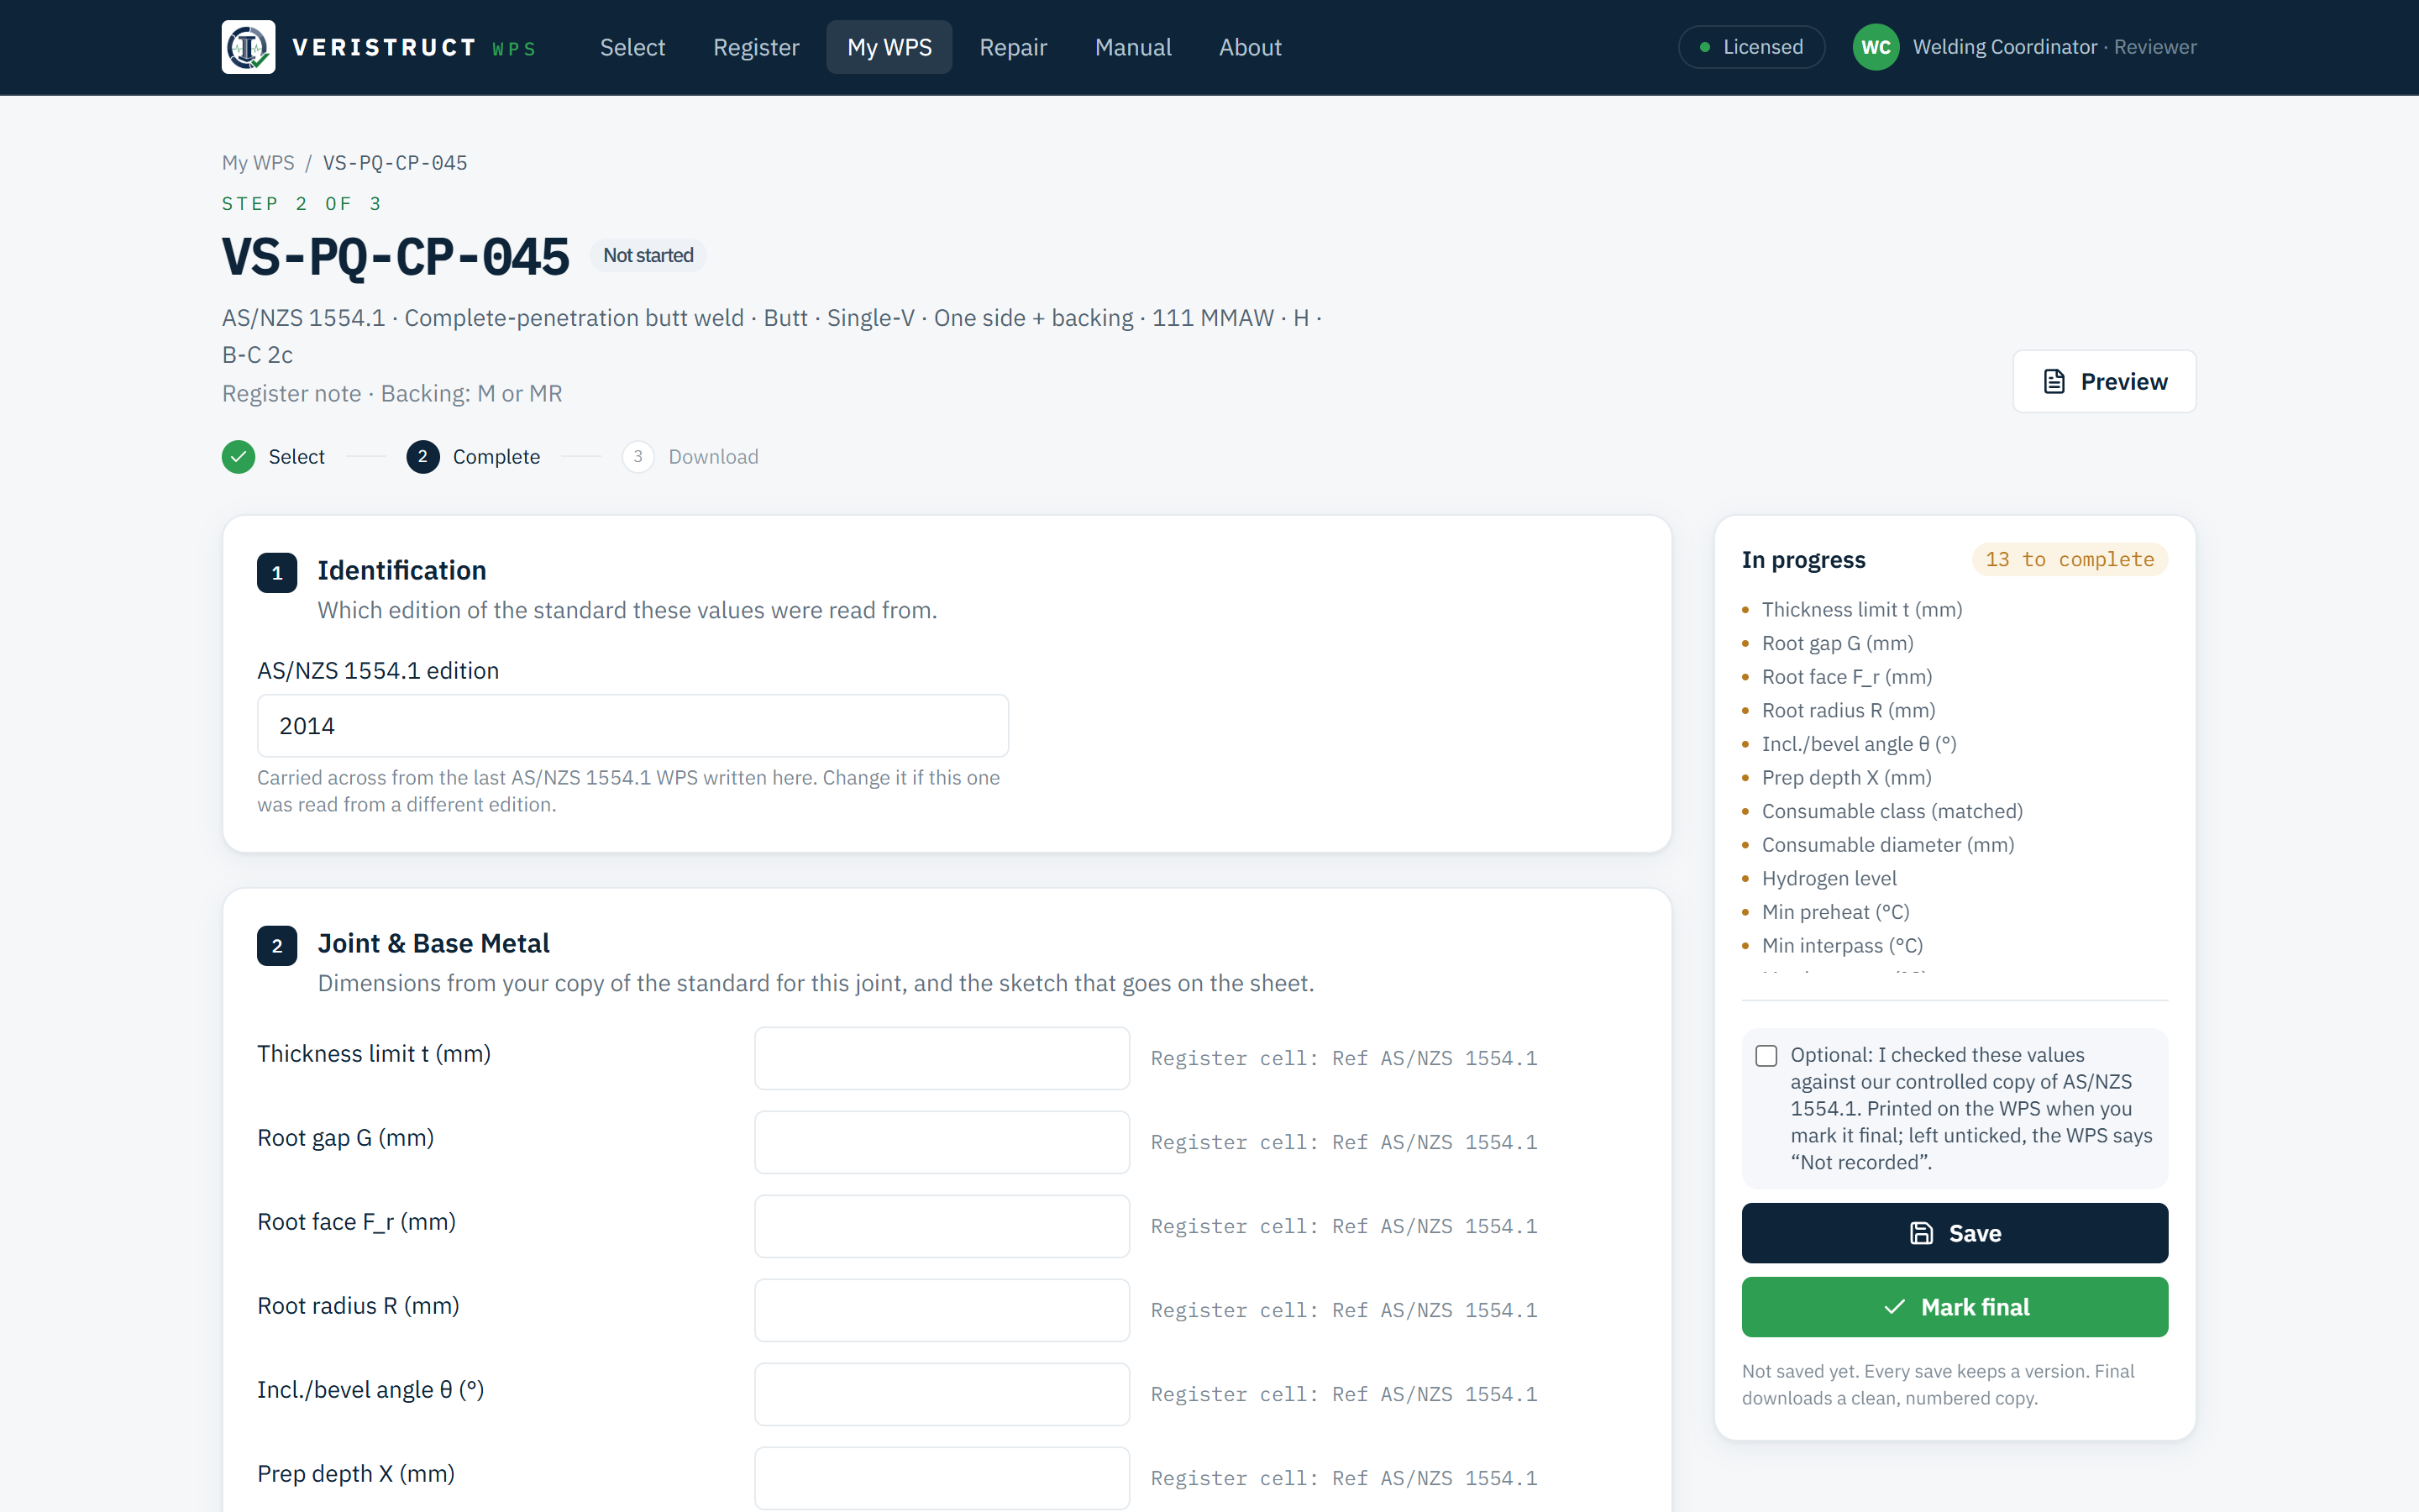
Task: Click the green Mark final button
Action: 1955,1307
